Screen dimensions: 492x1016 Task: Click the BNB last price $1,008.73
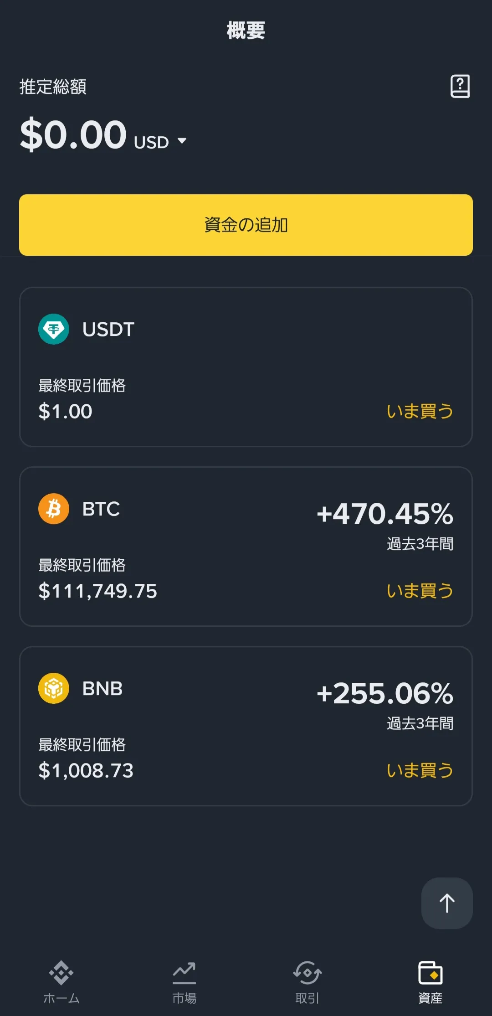click(86, 771)
